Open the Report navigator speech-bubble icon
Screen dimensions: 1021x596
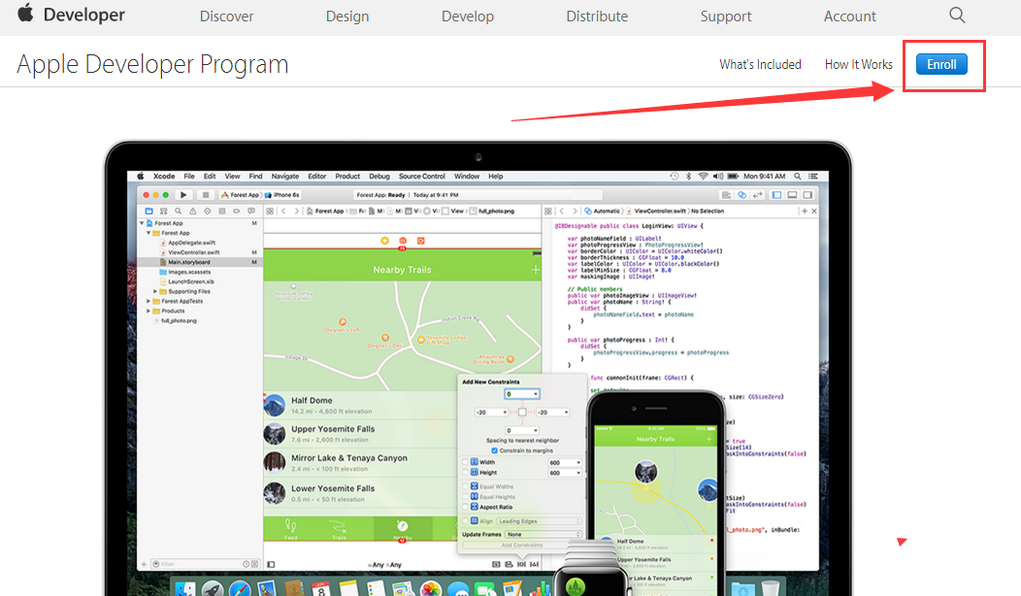[251, 211]
